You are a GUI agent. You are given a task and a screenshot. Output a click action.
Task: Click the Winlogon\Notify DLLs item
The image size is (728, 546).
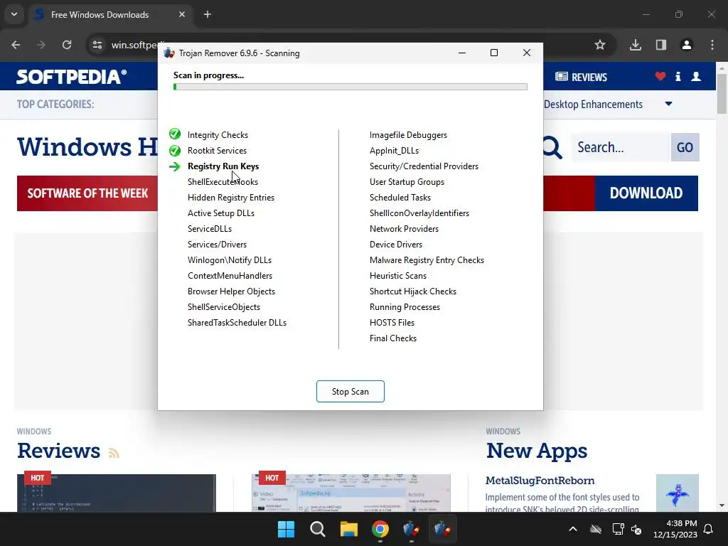coord(230,260)
